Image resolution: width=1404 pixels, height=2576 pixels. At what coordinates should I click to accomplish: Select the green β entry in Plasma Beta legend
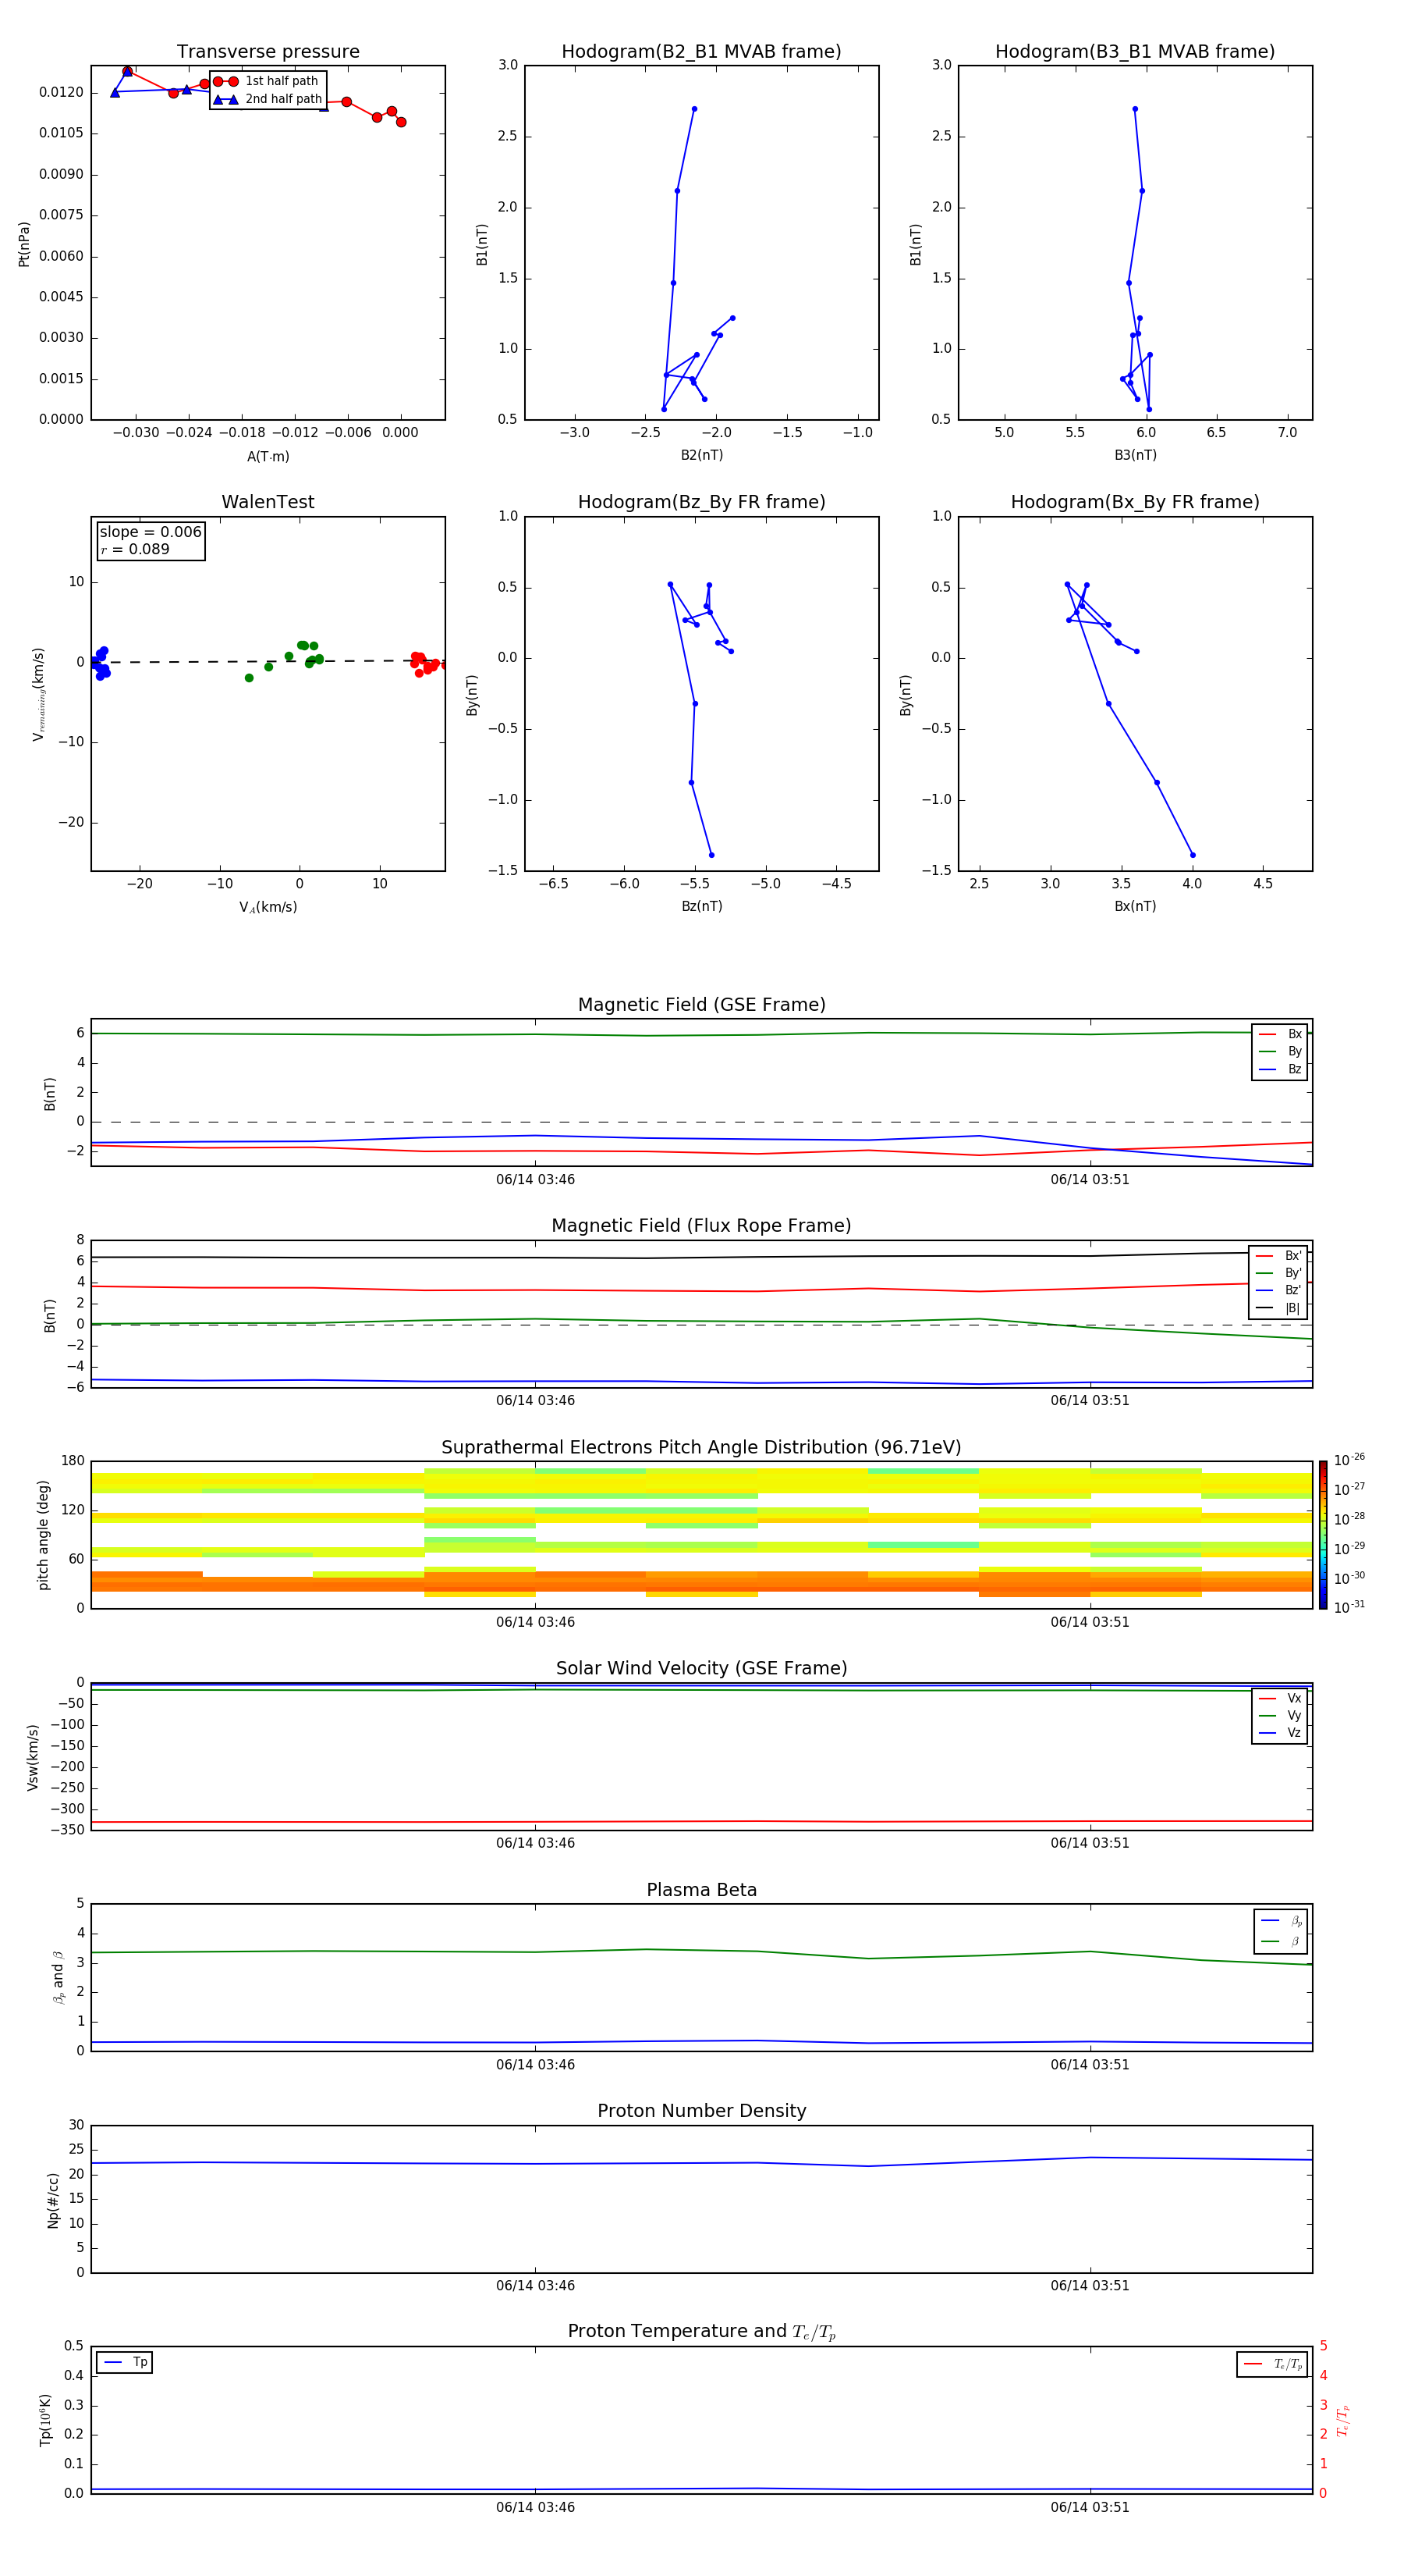coord(1281,1941)
